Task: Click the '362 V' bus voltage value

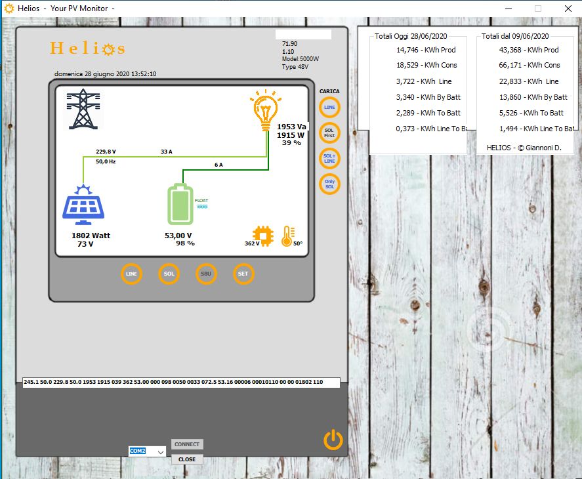Action: (x=252, y=243)
